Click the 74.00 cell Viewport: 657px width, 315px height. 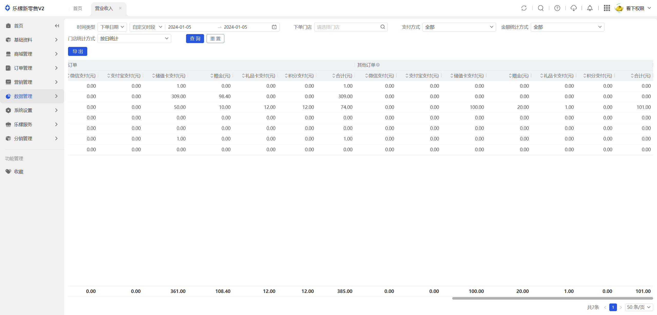[346, 107]
